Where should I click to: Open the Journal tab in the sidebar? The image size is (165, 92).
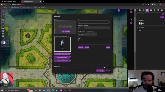[147, 10]
